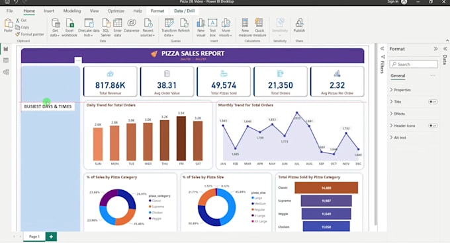This screenshot has height=243, width=450.
Task: Switch to Report view in left sidebar
Action: point(6,49)
